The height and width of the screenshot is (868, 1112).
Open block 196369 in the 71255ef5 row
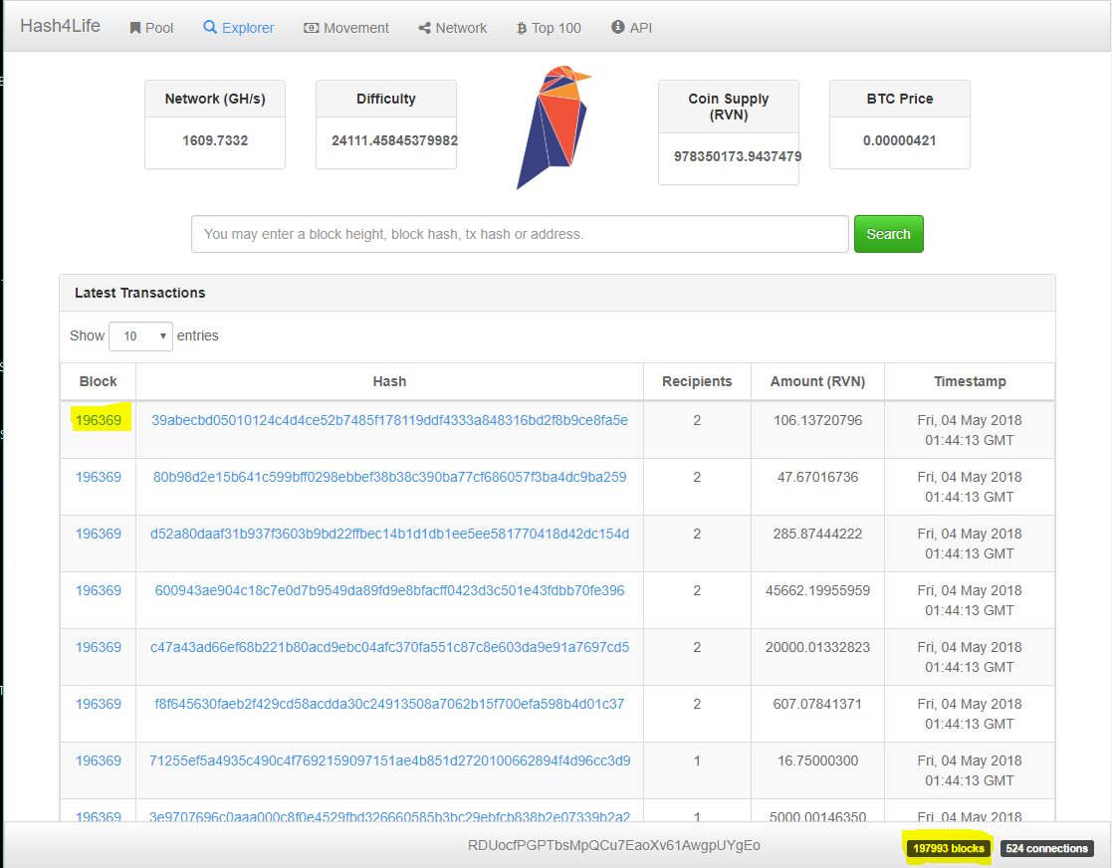tap(99, 760)
